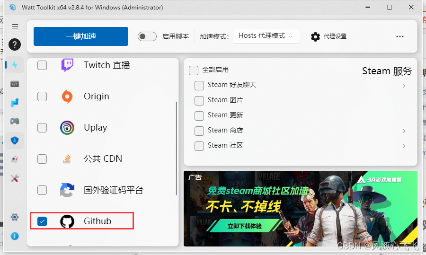Click the 公共 CDN stack icon
Image resolution: width=426 pixels, height=255 pixels.
(67, 159)
